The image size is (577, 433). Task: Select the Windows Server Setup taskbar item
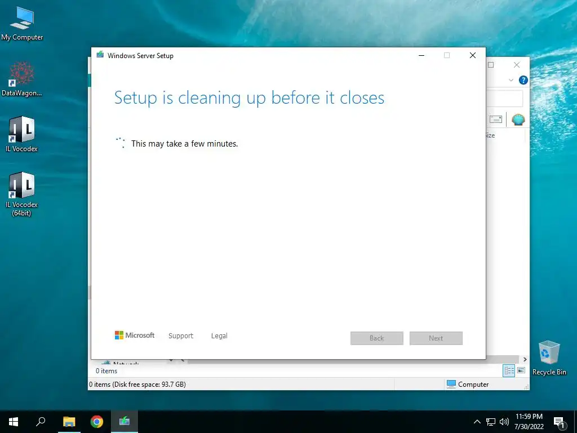125,422
